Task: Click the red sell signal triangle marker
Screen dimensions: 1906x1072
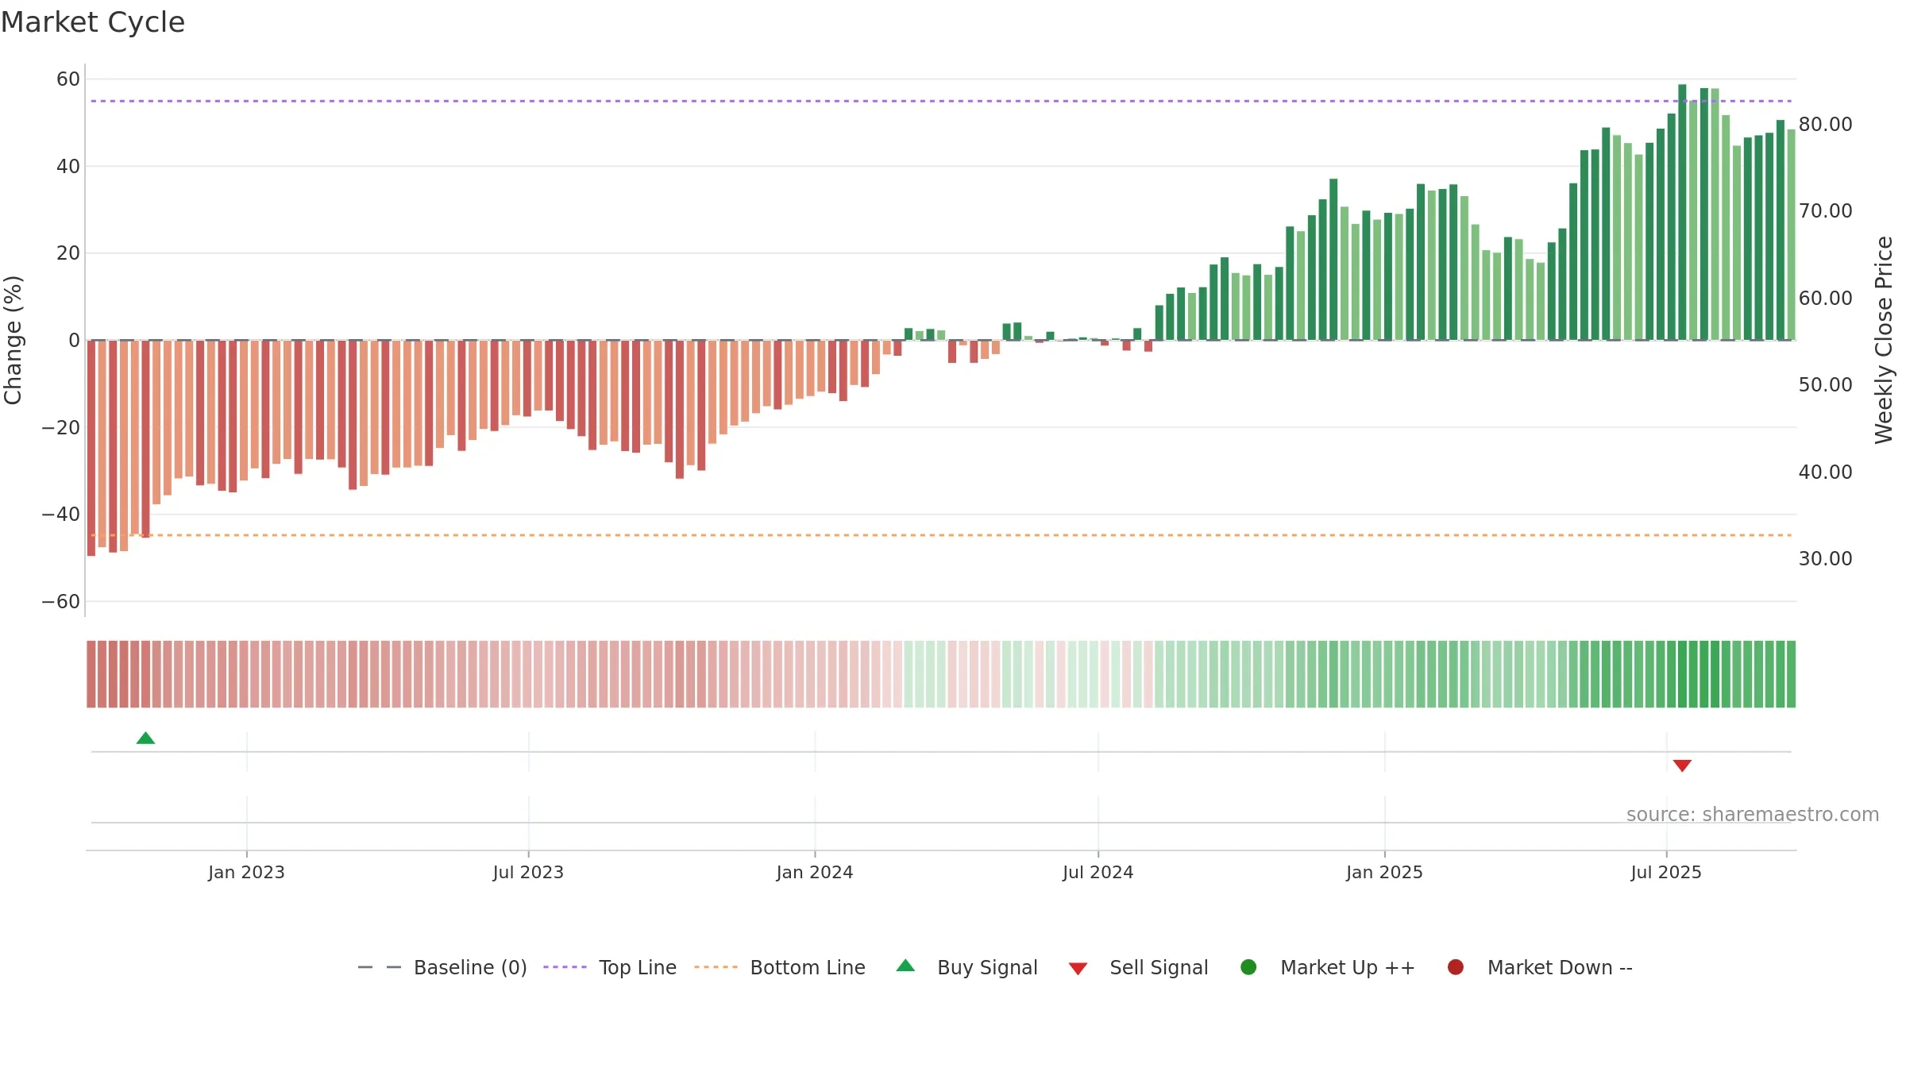Action: tap(1682, 765)
